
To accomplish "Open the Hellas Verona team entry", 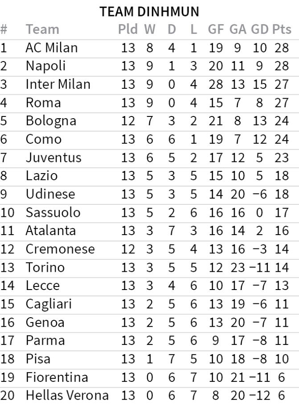I will (67, 395).
